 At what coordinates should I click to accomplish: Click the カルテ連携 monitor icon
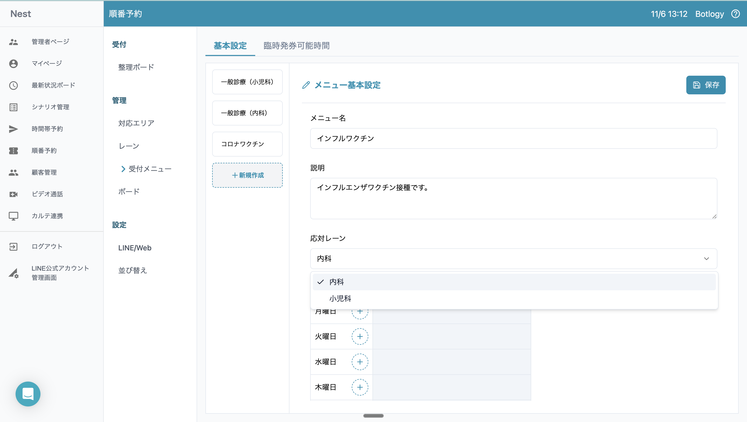pos(13,216)
